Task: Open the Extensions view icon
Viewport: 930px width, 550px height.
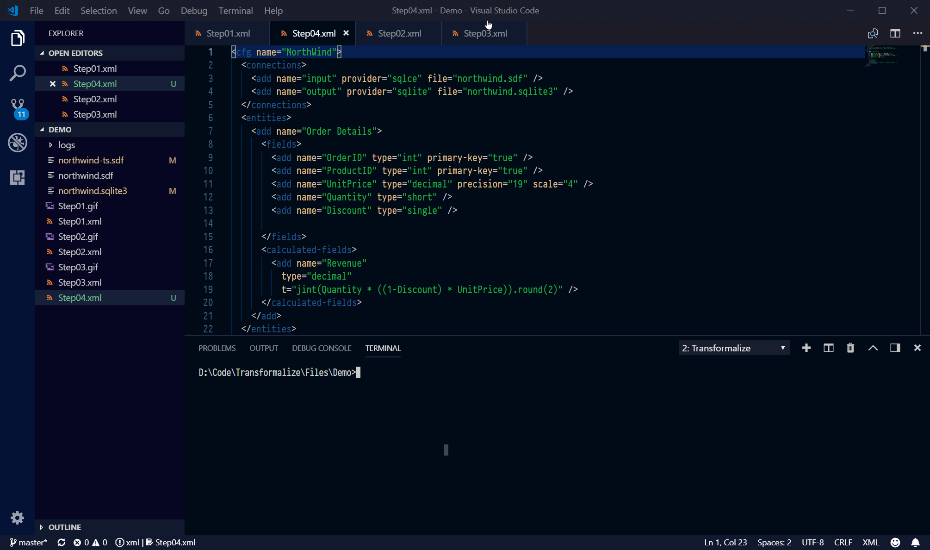Action: [x=18, y=177]
